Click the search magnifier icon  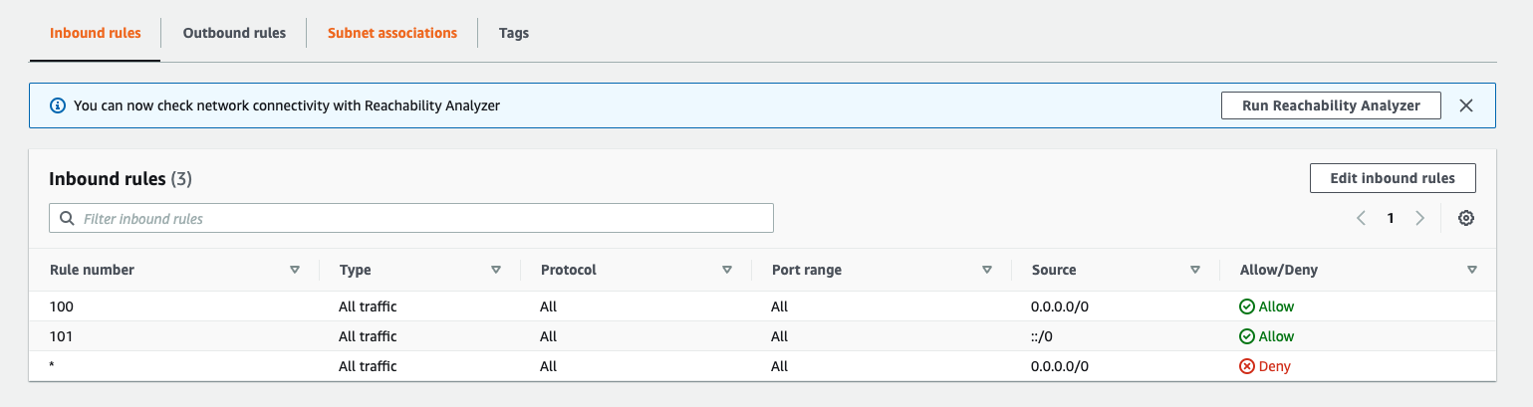67,218
